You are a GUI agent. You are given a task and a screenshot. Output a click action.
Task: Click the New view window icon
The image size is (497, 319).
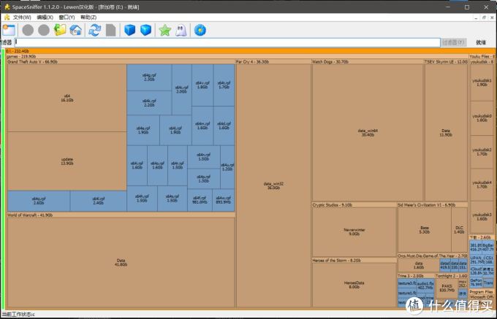(x=9, y=30)
